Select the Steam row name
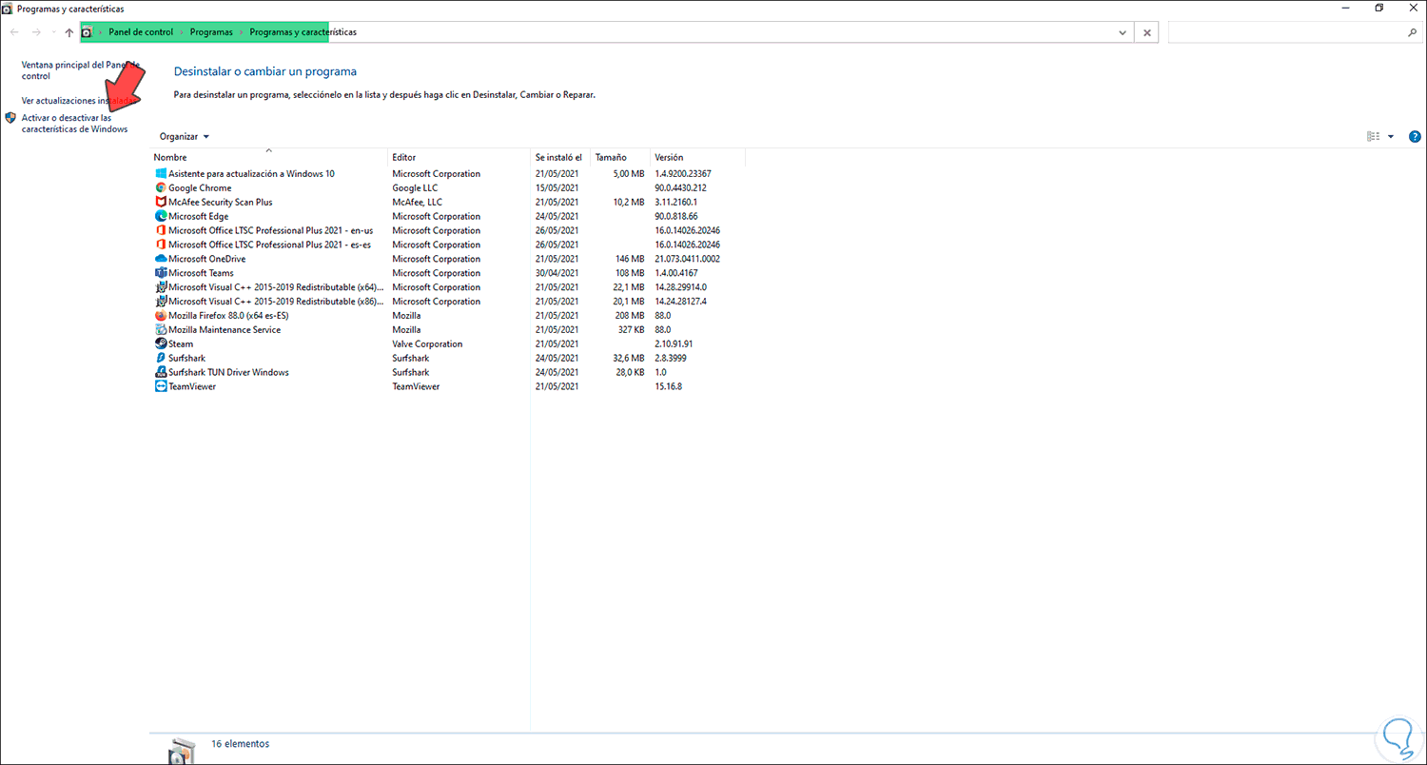 (x=181, y=344)
